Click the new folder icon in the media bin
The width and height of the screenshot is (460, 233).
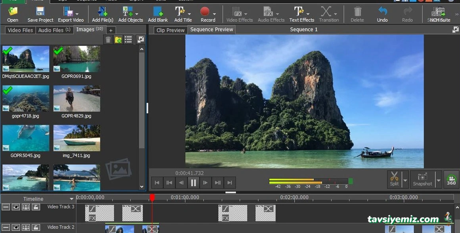pos(118,40)
